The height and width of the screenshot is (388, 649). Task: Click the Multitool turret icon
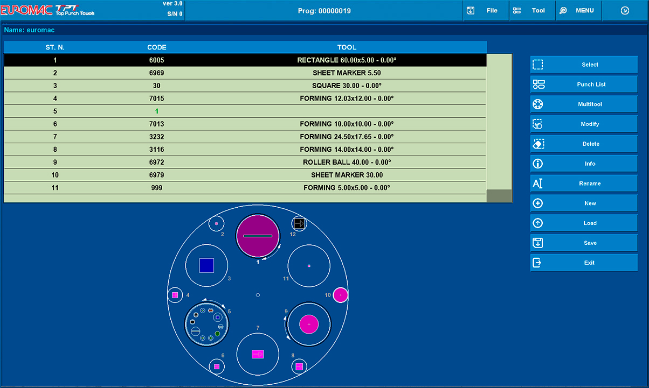[538, 104]
